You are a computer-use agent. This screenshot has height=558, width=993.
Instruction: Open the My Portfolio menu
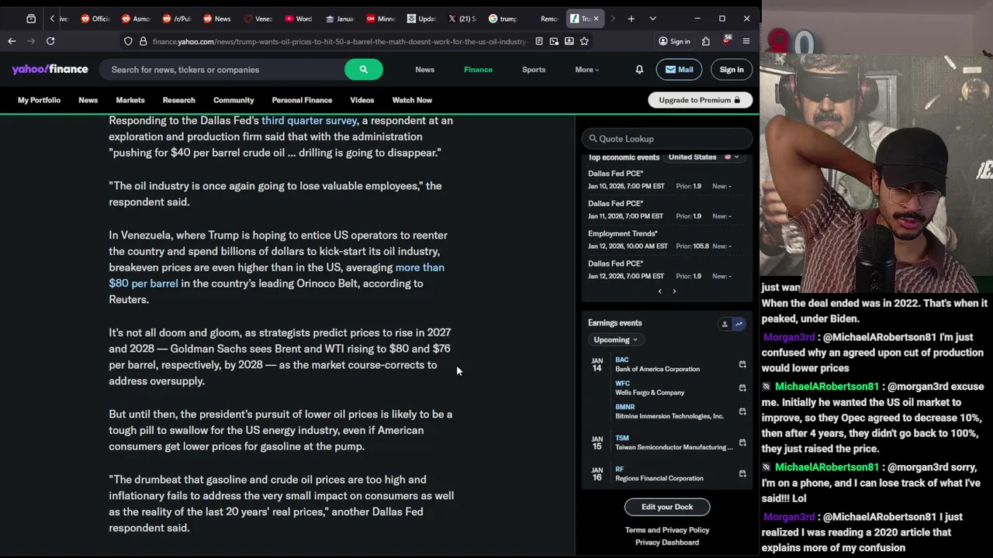pyautogui.click(x=39, y=100)
